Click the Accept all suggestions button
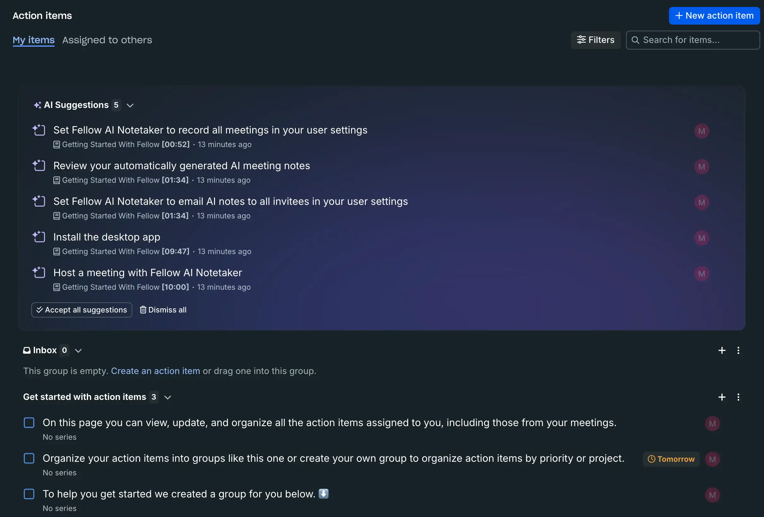Screen dimensions: 764x517 pos(81,310)
